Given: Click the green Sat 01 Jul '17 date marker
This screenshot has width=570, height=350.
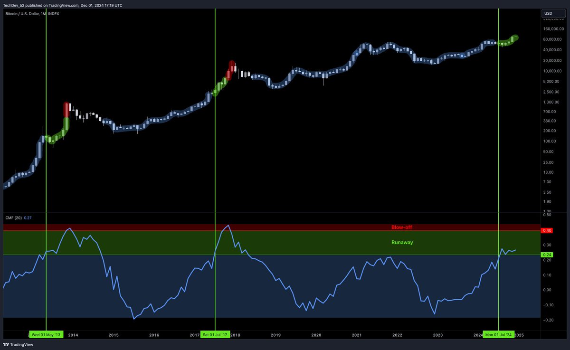Looking at the screenshot, I should coord(216,334).
